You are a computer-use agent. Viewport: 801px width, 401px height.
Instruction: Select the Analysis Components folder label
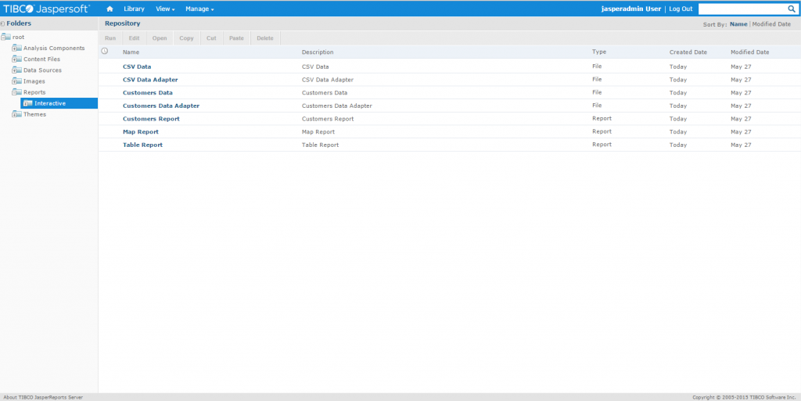point(54,48)
